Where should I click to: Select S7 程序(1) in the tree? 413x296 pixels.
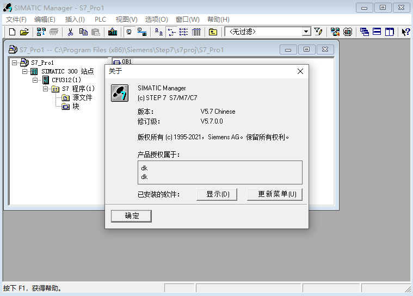tap(78, 89)
